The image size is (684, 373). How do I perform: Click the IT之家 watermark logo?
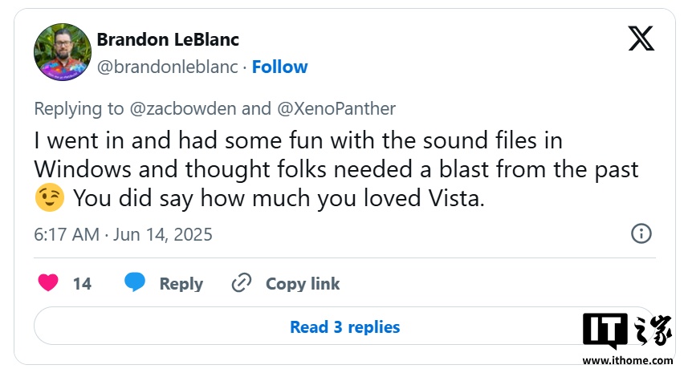628,333
